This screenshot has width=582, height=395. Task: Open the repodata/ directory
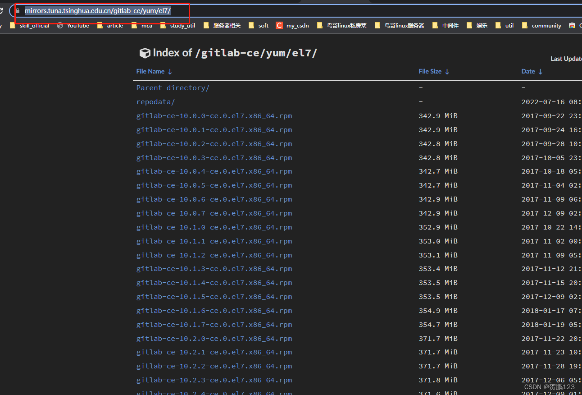tap(155, 102)
